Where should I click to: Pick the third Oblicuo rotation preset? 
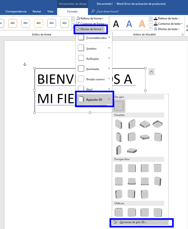145,212
